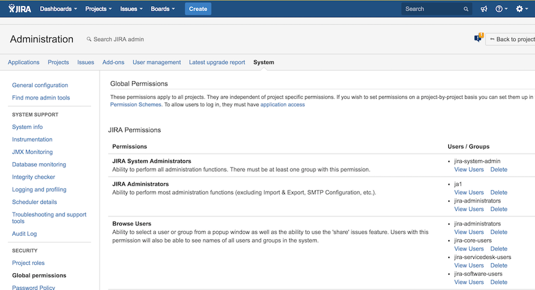
Task: Switch to the User management tab
Action: tap(157, 62)
